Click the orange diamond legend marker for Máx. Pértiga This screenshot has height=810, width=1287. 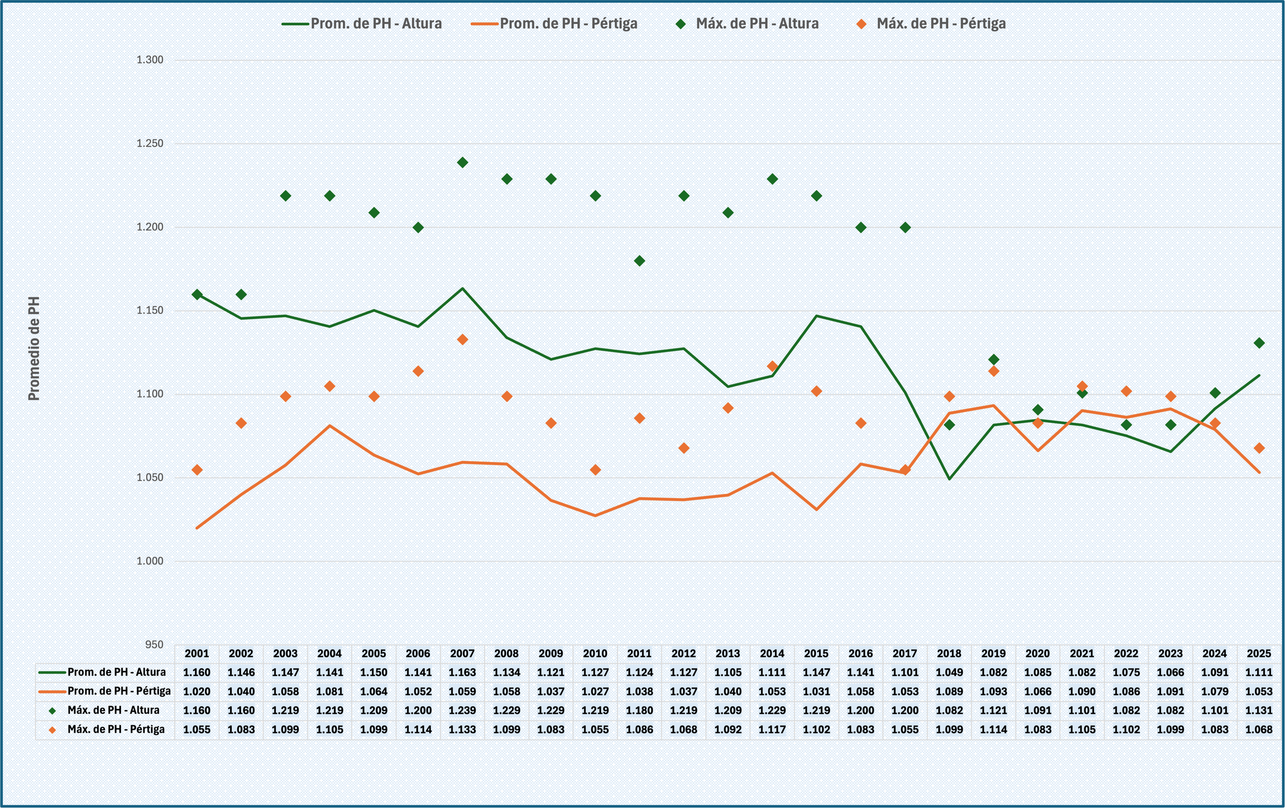click(x=861, y=24)
